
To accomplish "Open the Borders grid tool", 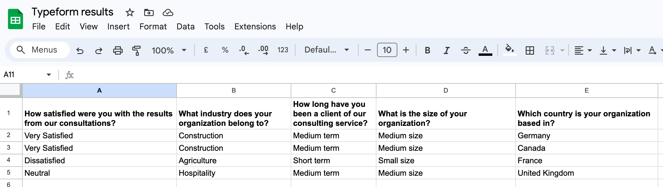I will pos(530,50).
